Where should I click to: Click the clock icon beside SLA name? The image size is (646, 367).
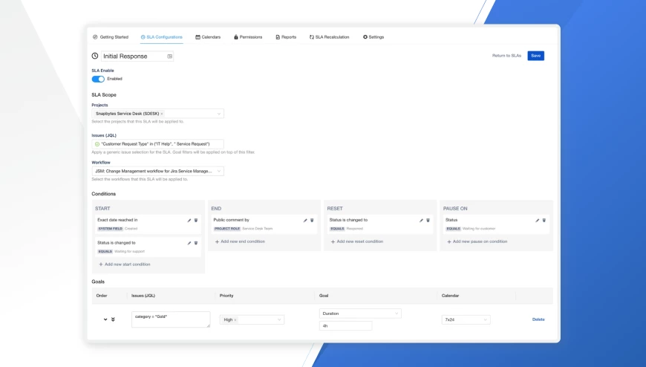[x=95, y=56]
